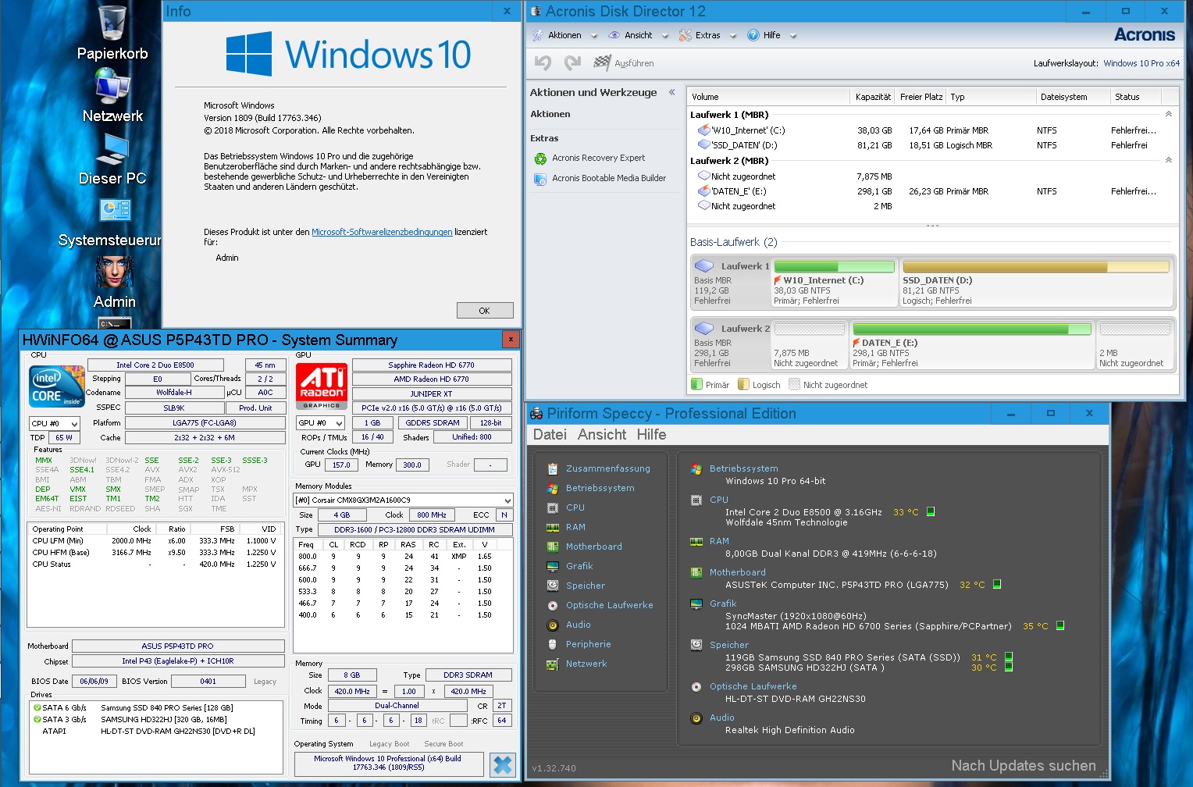Select SSD_DATEN (D:) partition bar
Viewport: 1193px width, 787px height.
(x=1036, y=283)
